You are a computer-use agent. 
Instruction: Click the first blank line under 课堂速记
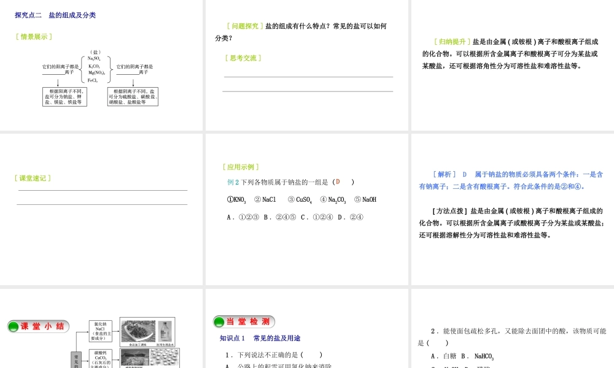point(103,191)
